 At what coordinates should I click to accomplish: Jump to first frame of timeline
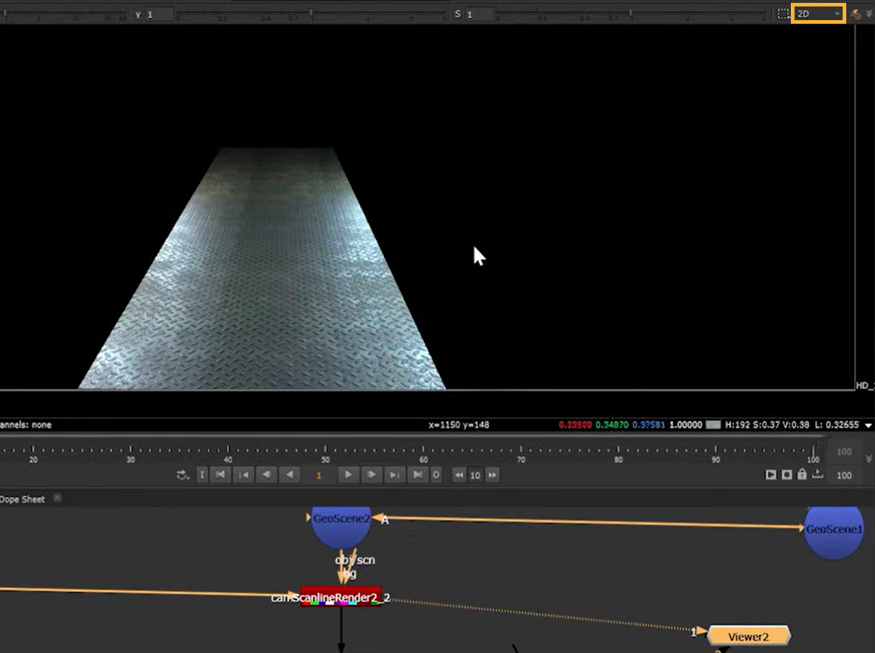coord(221,475)
